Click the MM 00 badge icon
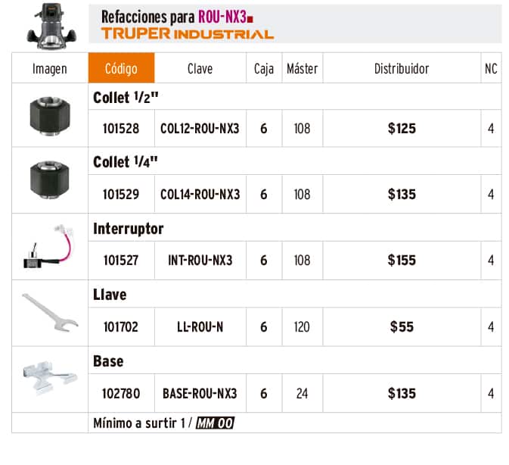509x465 pixels. click(x=215, y=423)
